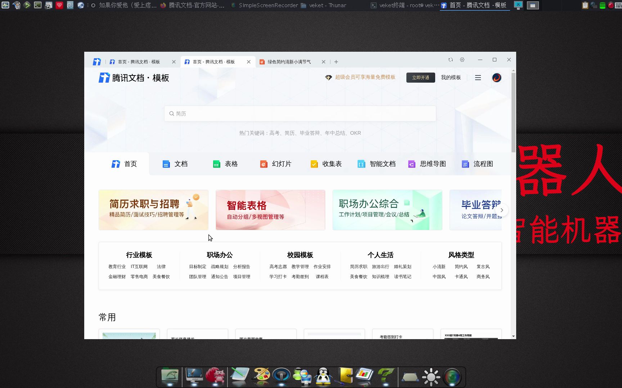Select the 思维导图 category tab
The width and height of the screenshot is (622, 388).
(x=427, y=164)
